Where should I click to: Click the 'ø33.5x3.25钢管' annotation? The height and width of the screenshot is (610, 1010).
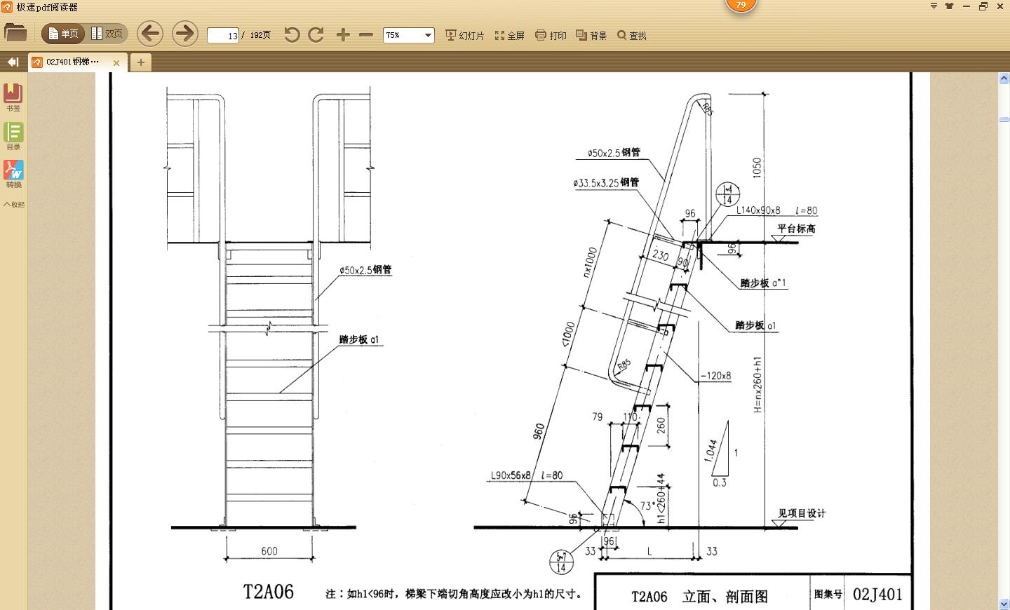[606, 182]
